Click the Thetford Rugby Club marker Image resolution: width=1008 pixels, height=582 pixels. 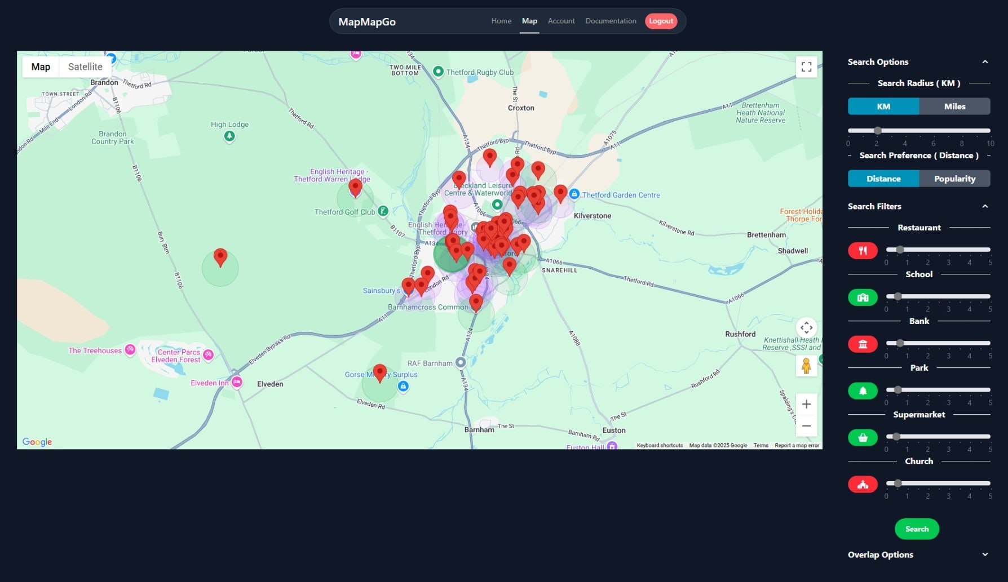pos(438,72)
